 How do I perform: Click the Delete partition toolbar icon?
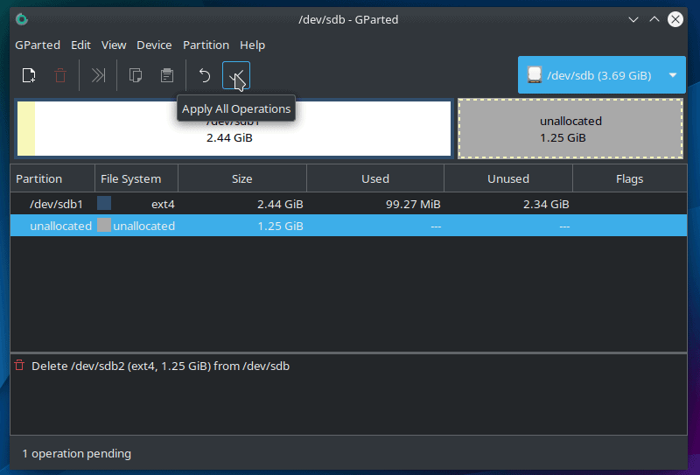[x=59, y=75]
